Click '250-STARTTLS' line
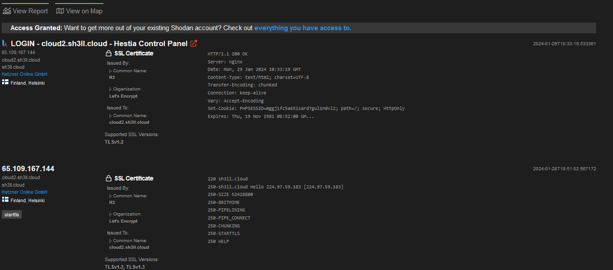Viewport: 613px width, 270px height. [224, 234]
